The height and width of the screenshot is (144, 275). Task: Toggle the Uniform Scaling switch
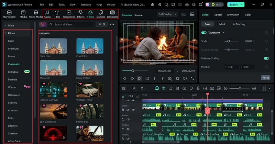click(x=266, y=58)
